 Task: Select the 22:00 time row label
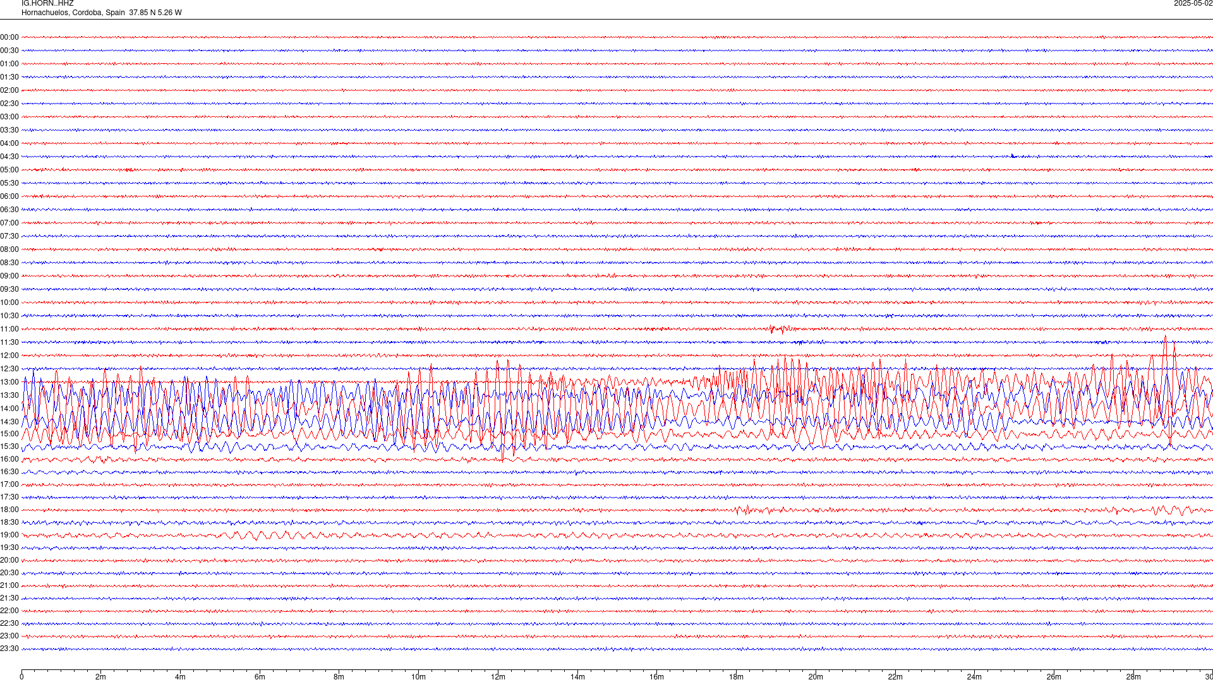(x=9, y=611)
